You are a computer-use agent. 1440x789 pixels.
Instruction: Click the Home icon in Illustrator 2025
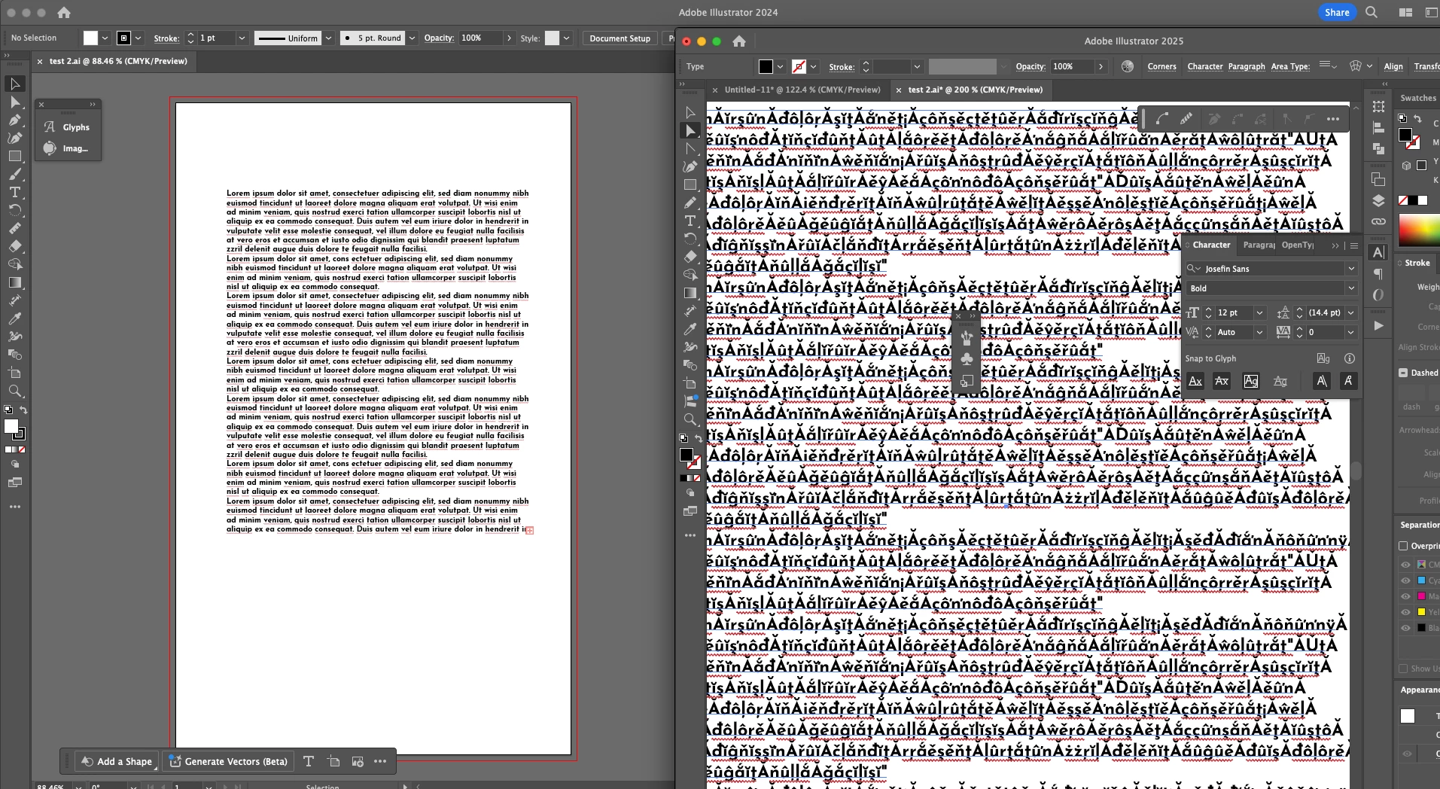(739, 41)
